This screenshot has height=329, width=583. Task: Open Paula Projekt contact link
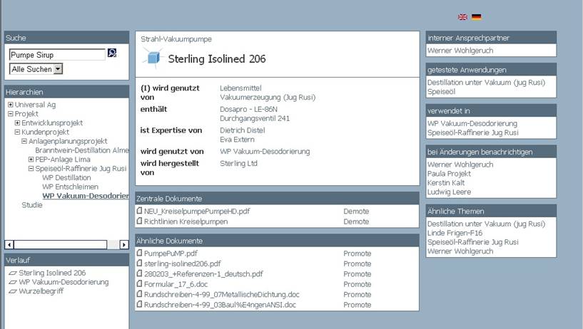click(x=449, y=174)
